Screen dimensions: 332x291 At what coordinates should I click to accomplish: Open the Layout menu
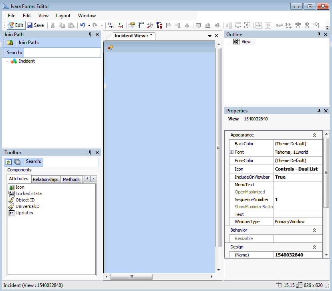[x=63, y=16]
